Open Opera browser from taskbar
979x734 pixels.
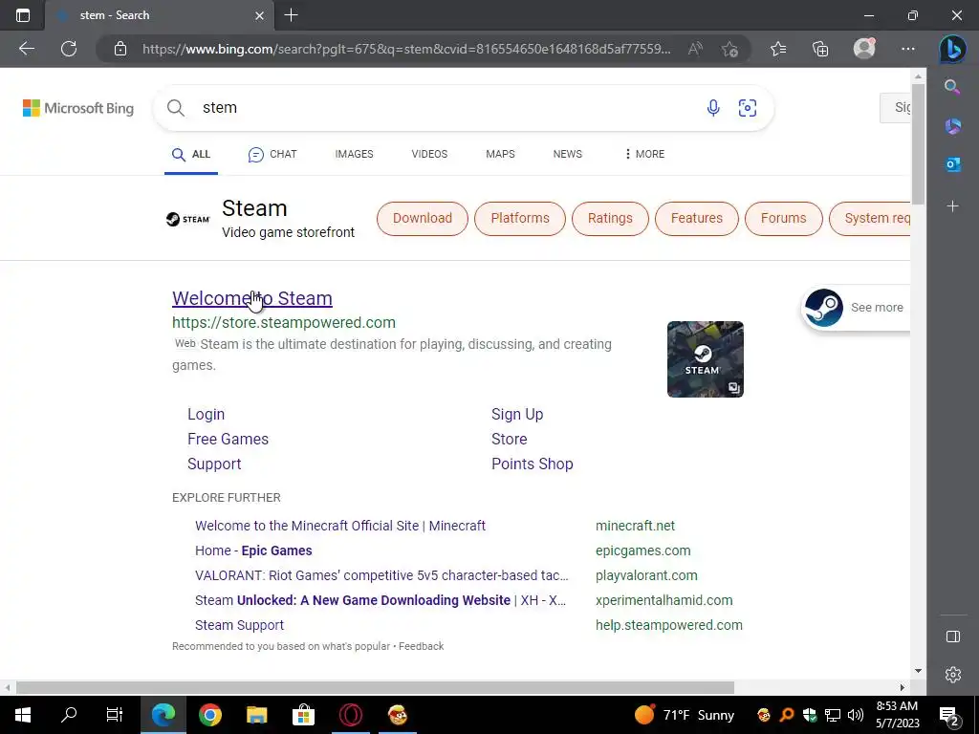(x=351, y=715)
